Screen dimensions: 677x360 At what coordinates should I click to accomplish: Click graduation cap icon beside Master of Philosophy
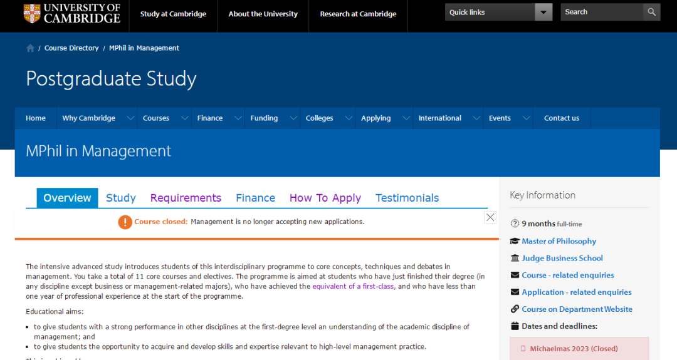coord(515,241)
